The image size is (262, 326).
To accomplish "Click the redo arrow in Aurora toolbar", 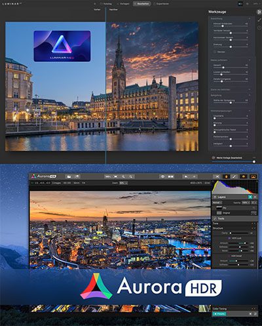I will coord(194,176).
